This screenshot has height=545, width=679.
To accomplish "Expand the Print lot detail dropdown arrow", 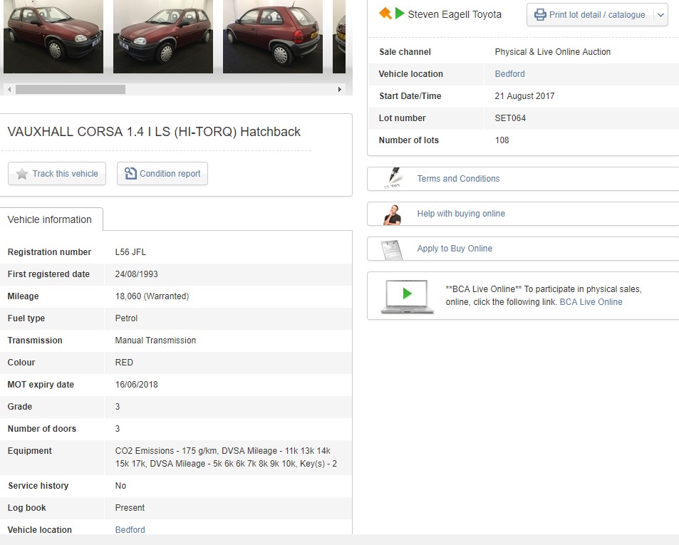I will [x=660, y=15].
